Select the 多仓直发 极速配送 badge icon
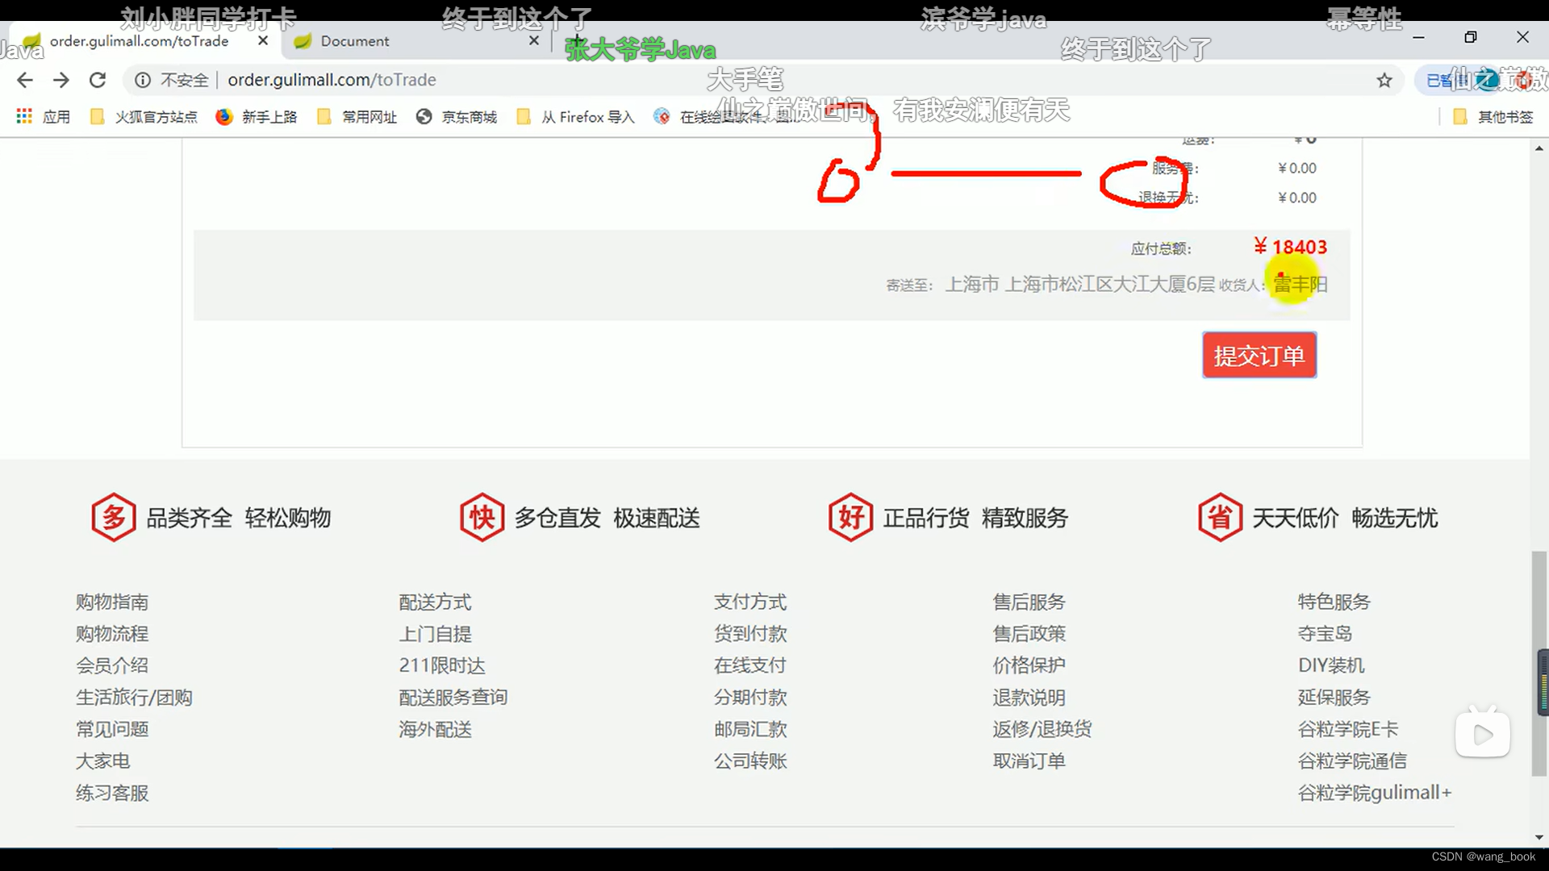The image size is (1549, 871). coord(482,517)
